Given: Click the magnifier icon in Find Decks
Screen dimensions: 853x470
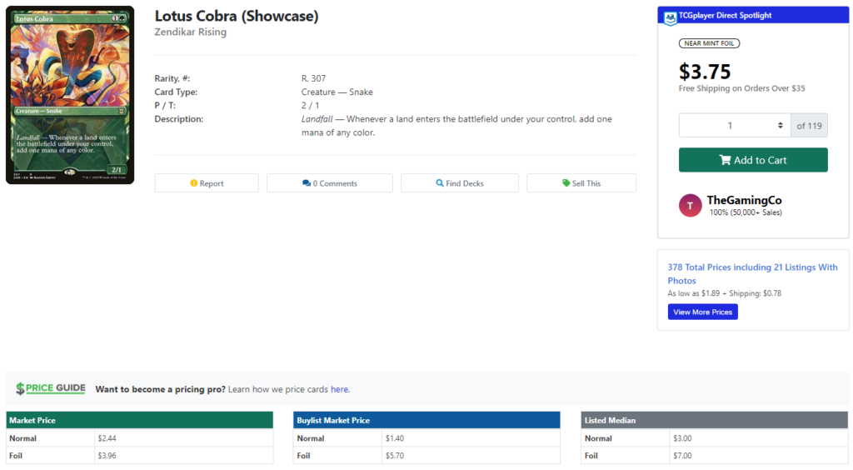Looking at the screenshot, I should pyautogui.click(x=440, y=183).
